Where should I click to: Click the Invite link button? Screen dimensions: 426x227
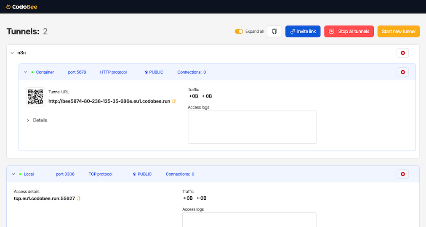[x=303, y=32]
